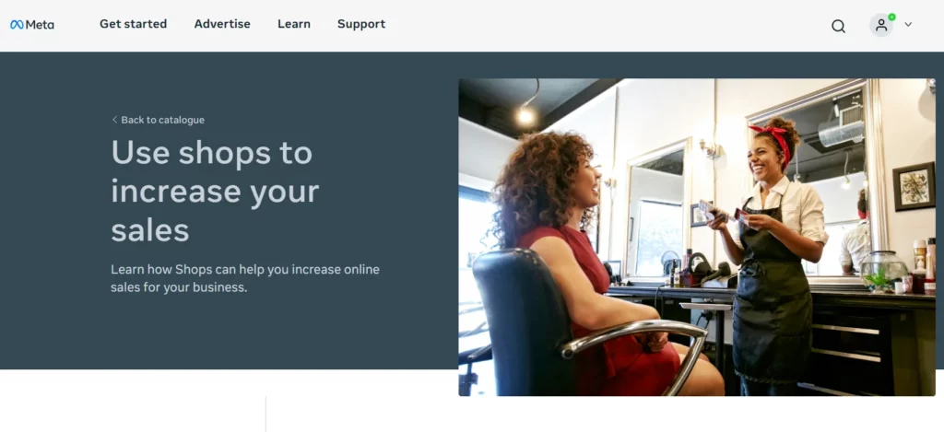
Task: Click the framed artwork on the salon wall
Action: (914, 186)
